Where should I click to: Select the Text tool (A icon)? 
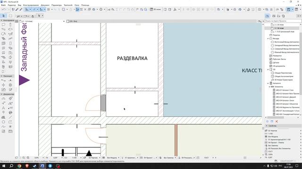coord(3,108)
